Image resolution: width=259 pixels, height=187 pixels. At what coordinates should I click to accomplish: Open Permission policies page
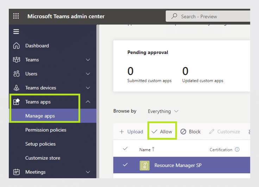click(46, 130)
